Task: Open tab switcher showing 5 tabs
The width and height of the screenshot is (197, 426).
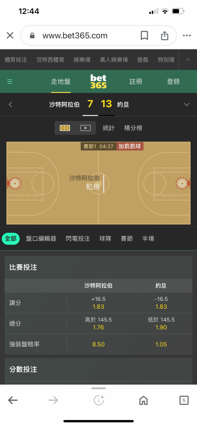Action: point(184,400)
